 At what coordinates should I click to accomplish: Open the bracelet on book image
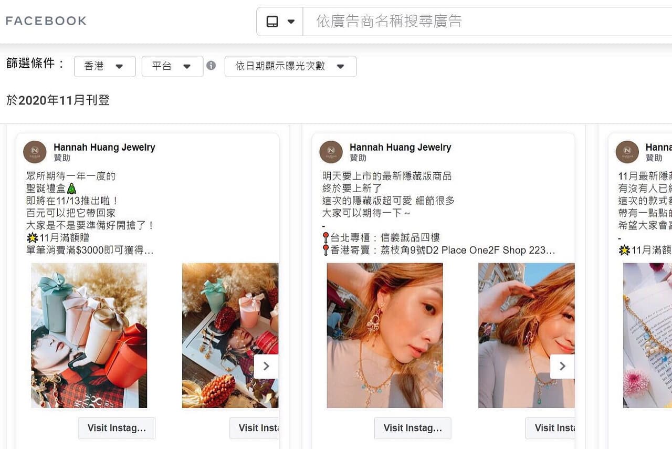point(647,336)
